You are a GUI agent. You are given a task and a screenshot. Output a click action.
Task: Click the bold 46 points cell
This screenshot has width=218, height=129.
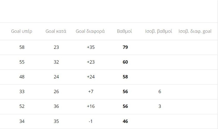(x=125, y=121)
